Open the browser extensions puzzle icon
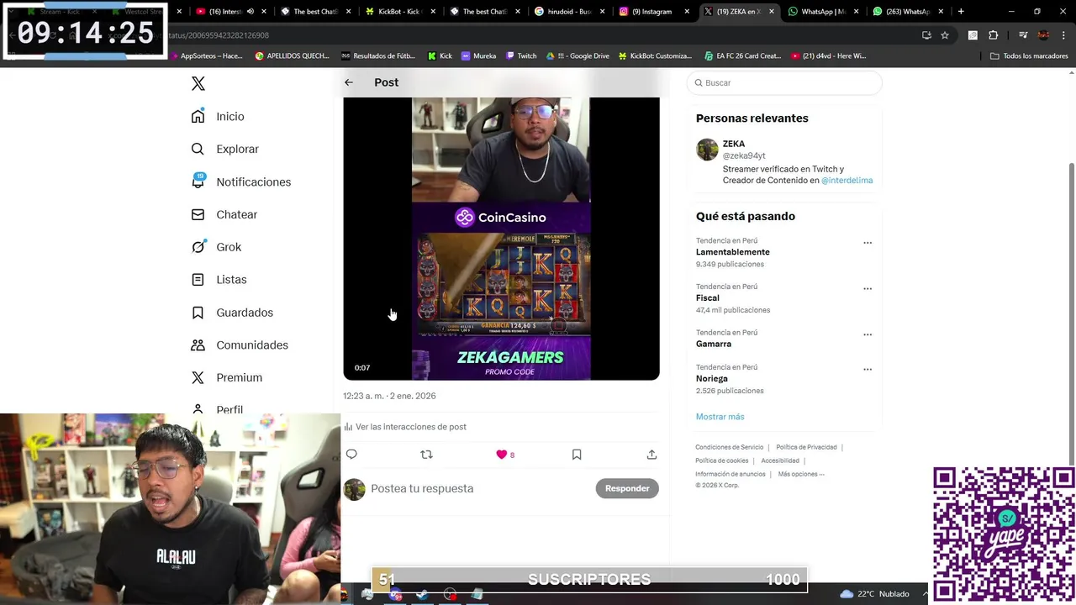The height and width of the screenshot is (605, 1076). (994, 35)
